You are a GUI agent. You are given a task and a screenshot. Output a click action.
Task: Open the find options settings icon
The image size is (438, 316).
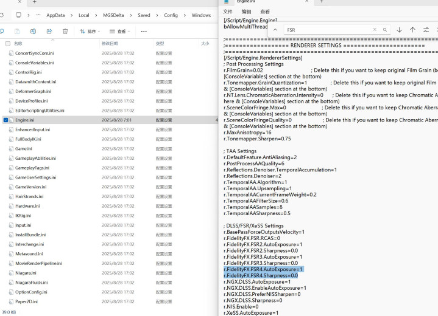[426, 29]
